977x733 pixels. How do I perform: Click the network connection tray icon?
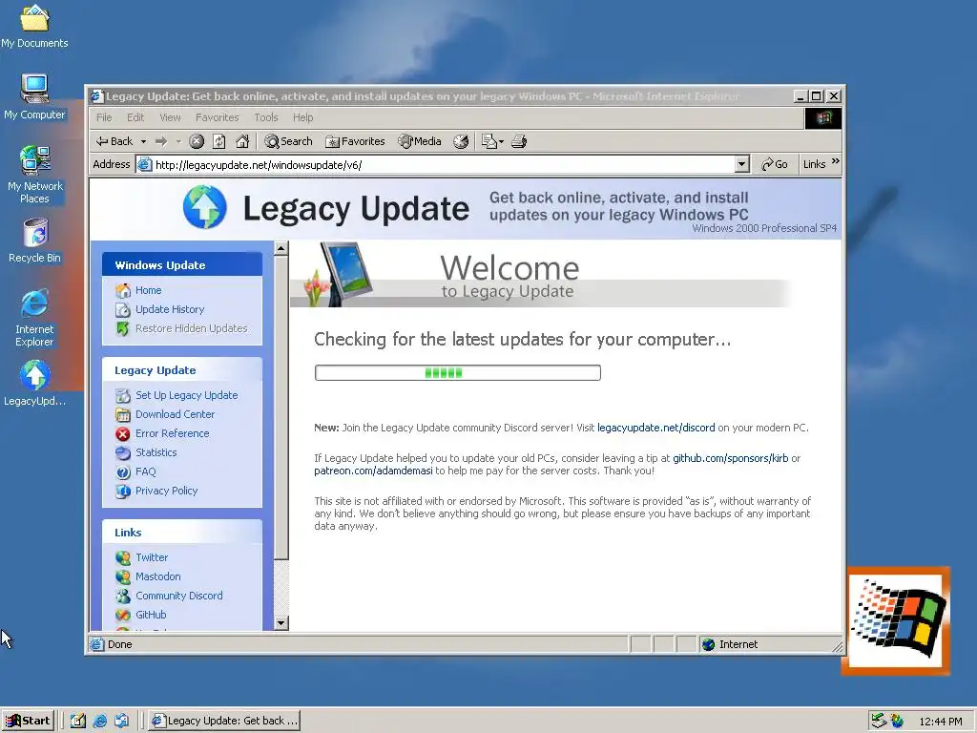879,721
